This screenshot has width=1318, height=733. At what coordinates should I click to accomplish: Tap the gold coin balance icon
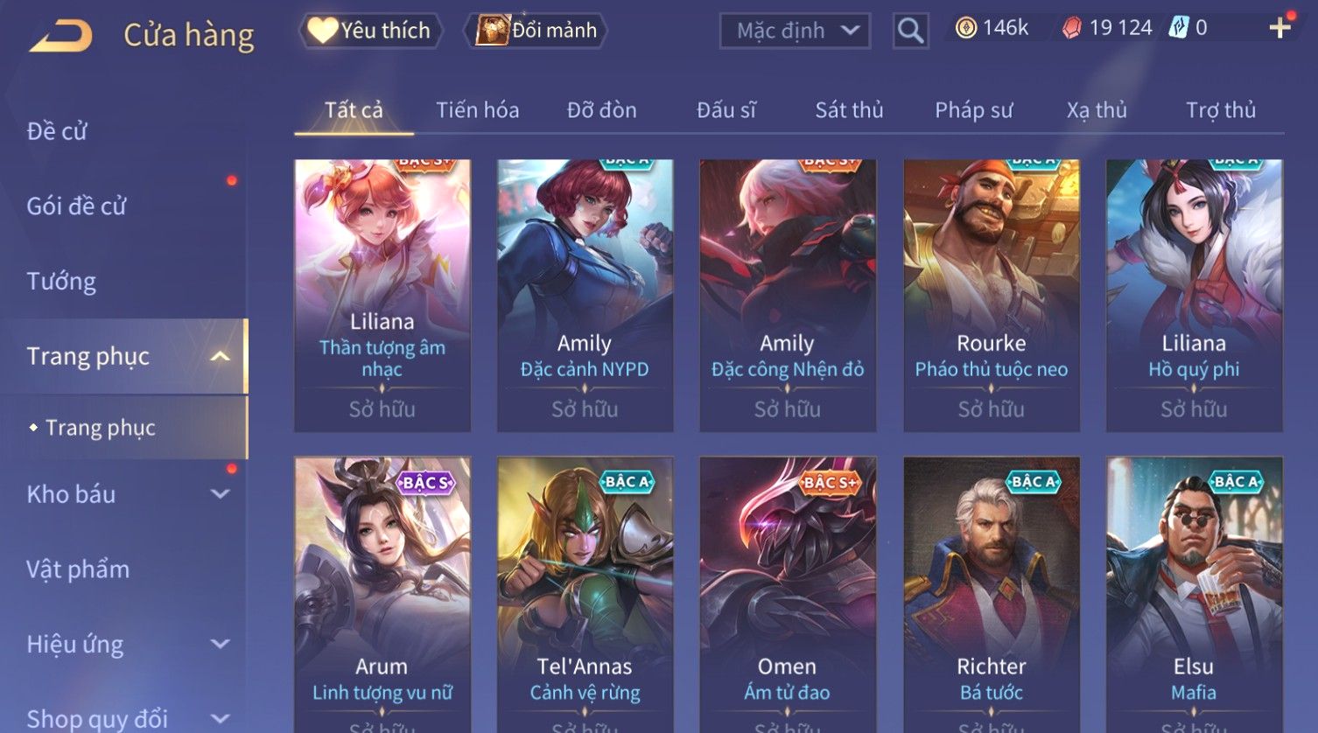[x=965, y=28]
